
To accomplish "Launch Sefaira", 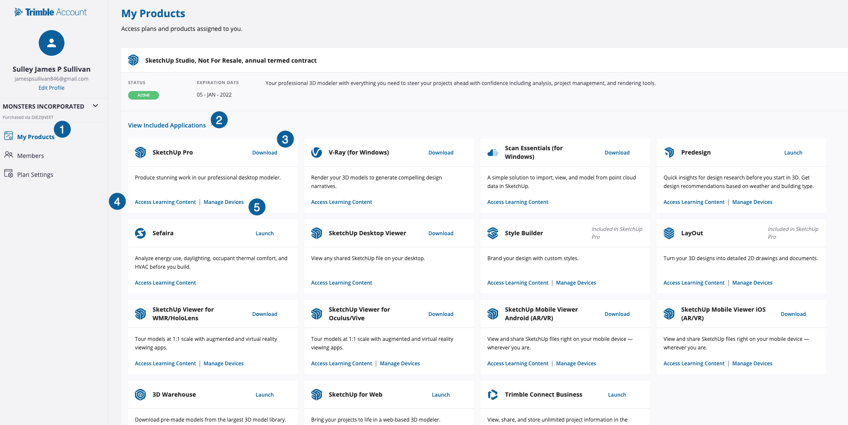I will pos(265,233).
